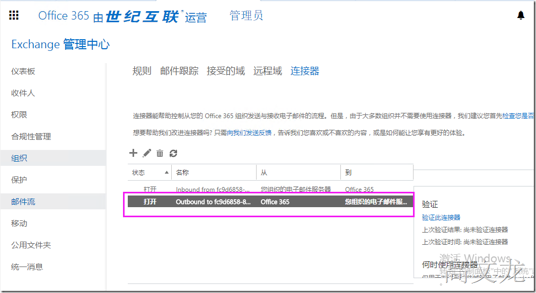Go to 仪表板 in sidebar
The height and width of the screenshot is (293, 536).
click(x=23, y=72)
